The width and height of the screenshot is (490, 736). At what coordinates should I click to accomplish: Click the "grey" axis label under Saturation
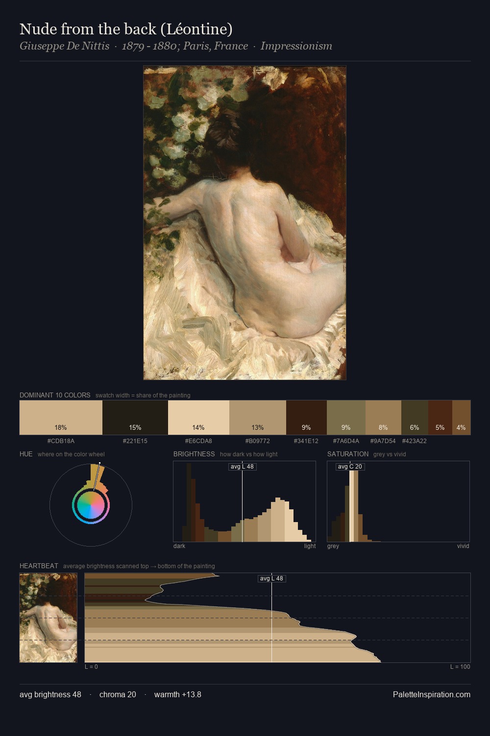[333, 546]
